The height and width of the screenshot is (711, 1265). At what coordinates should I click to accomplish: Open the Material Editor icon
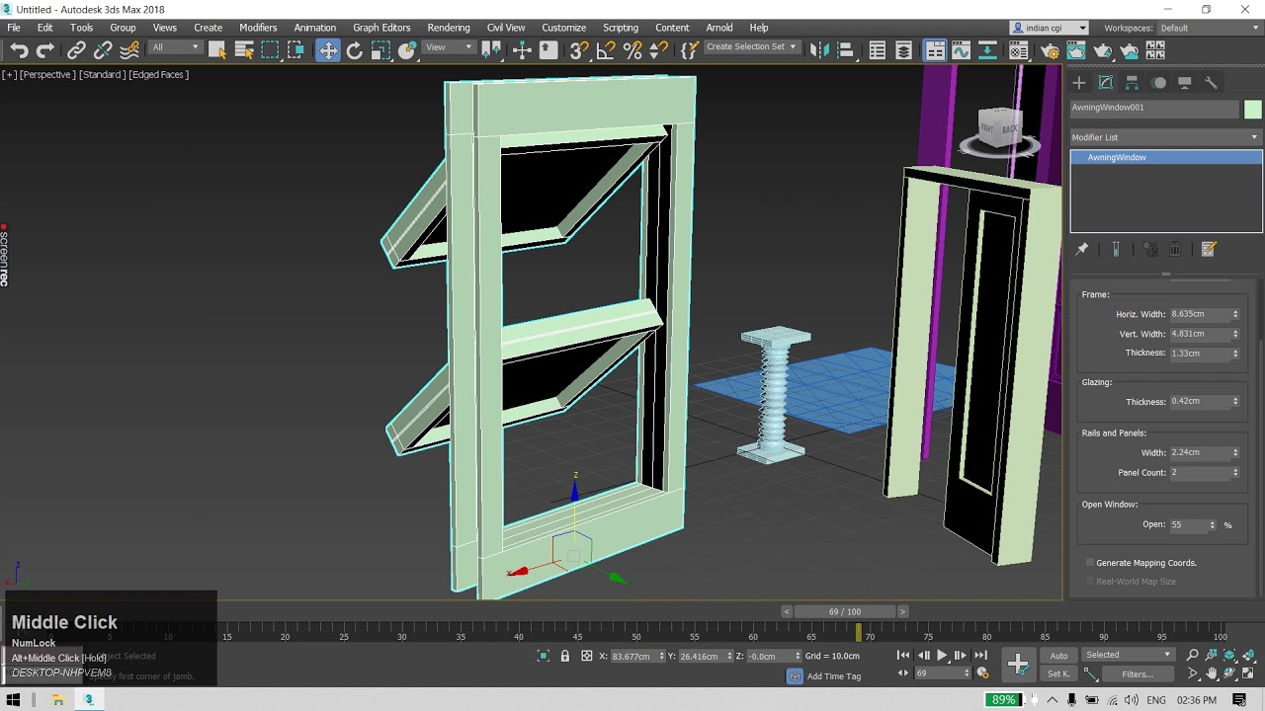pyautogui.click(x=1019, y=50)
